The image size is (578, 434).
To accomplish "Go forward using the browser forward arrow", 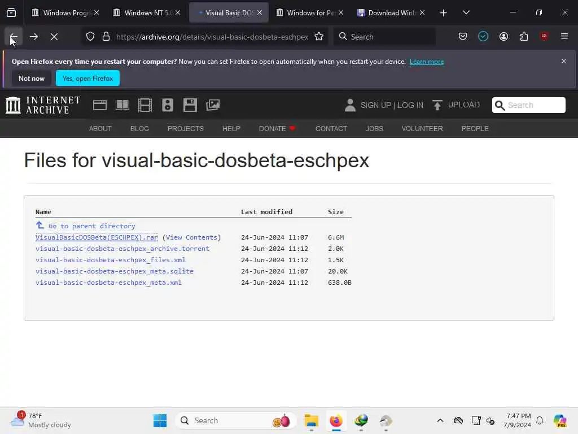I will click(34, 37).
